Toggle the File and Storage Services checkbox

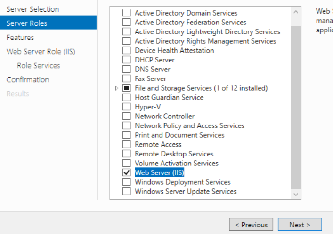[x=126, y=88]
